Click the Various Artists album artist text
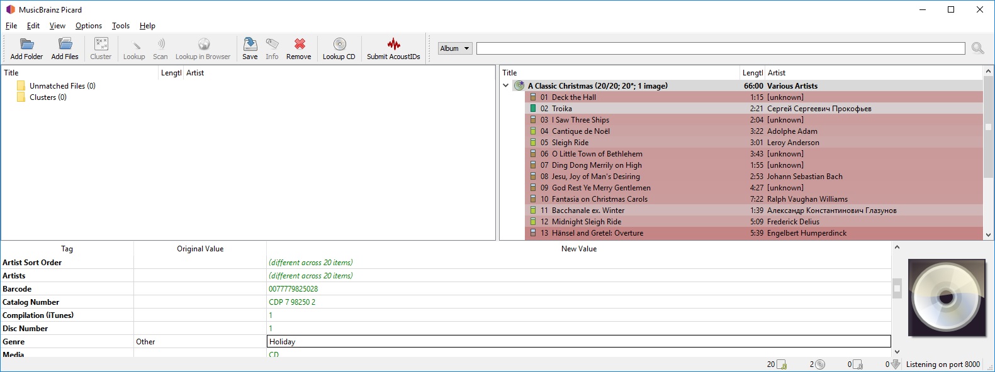The width and height of the screenshot is (995, 372). [792, 85]
